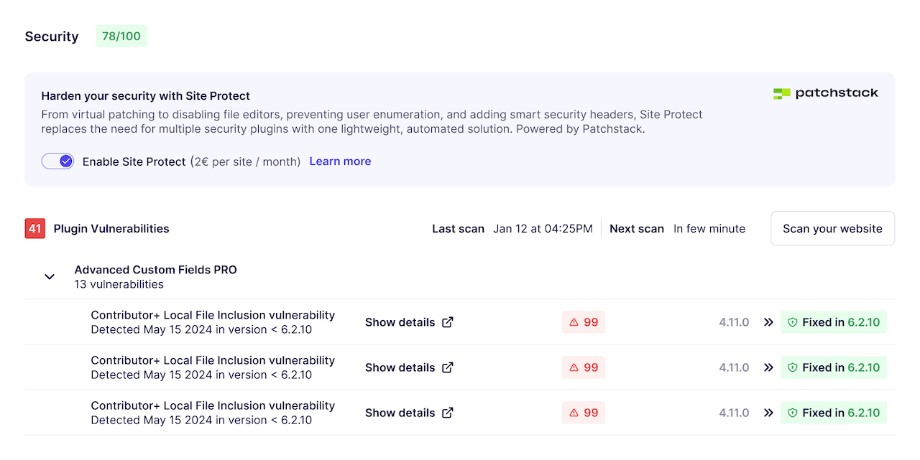Click warning icon on first row's 99 score
The image size is (920, 460).
point(574,323)
